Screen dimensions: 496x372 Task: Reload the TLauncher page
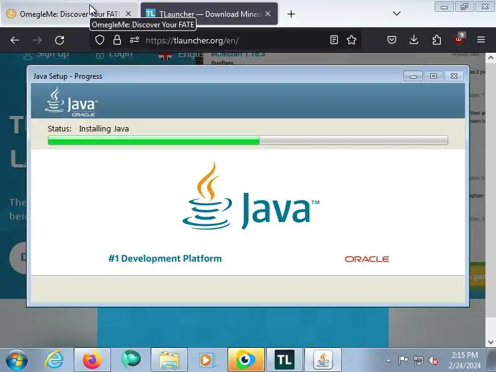pos(60,40)
